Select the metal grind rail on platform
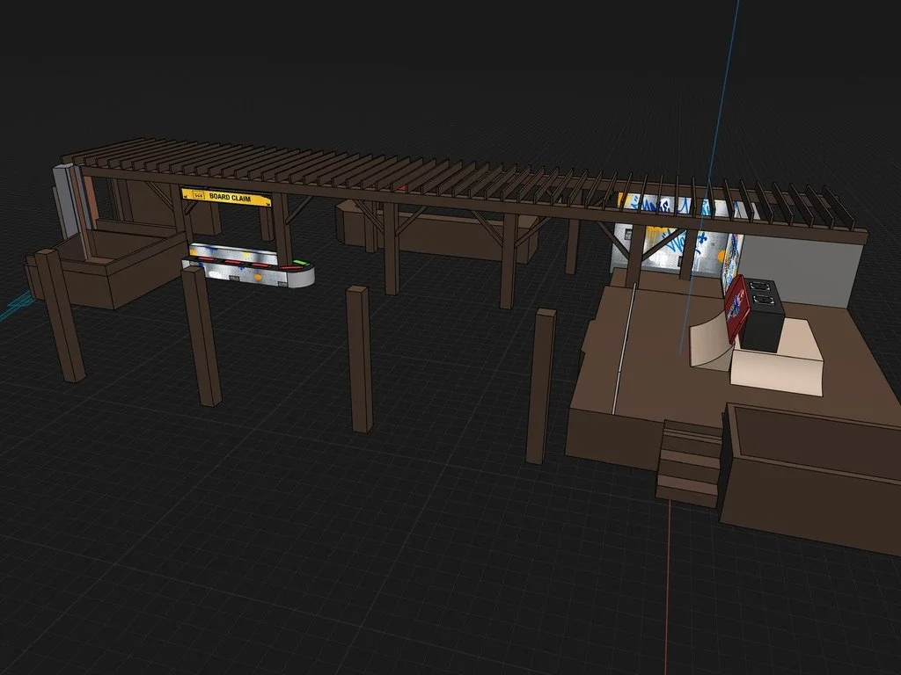The image size is (901, 675). pyautogui.click(x=624, y=346)
